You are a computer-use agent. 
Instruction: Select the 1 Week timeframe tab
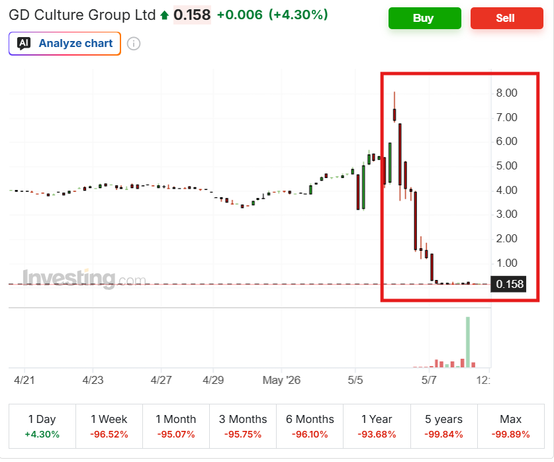tap(109, 426)
